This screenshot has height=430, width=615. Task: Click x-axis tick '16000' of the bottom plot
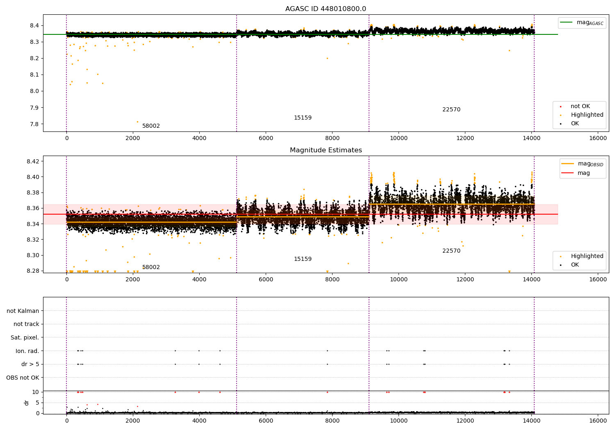[x=598, y=421]
